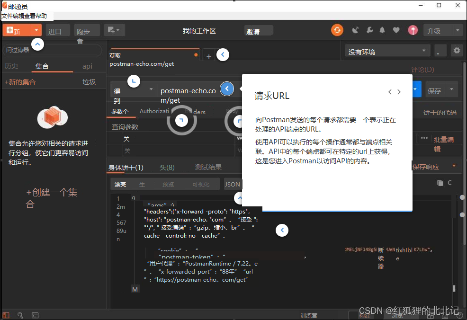Click the 邀请 button
Viewport: 467px width, 320px height.
click(x=259, y=30)
